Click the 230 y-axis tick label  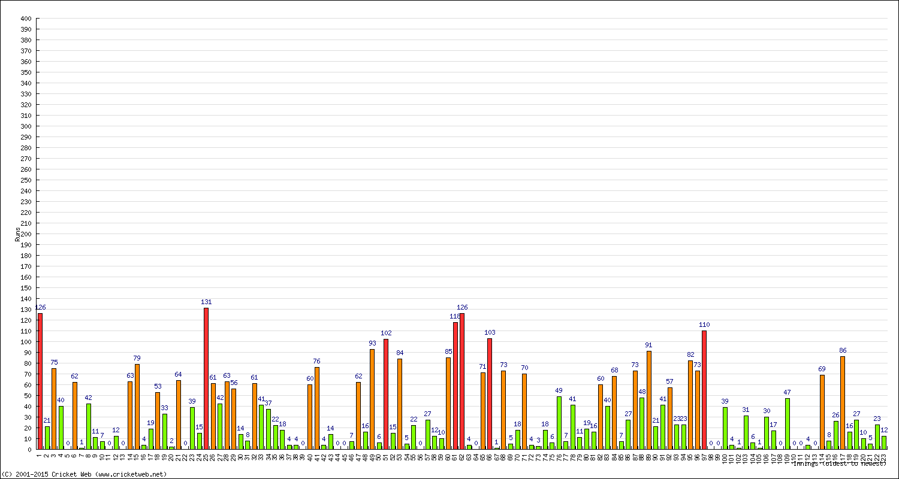[x=25, y=202]
